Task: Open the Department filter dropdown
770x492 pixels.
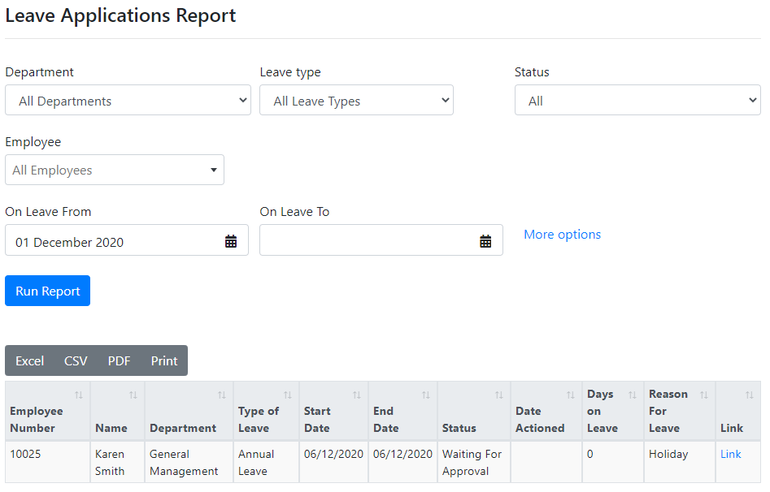Action: point(128,100)
